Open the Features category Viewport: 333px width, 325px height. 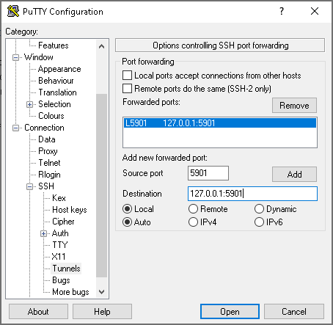[54, 45]
